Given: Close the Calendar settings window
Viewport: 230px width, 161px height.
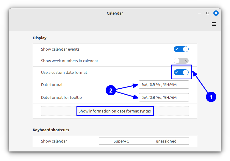Looking at the screenshot, I should [216, 13].
